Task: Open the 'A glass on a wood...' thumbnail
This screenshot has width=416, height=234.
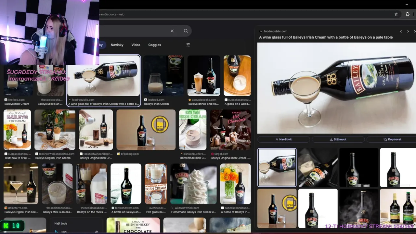Action: pyautogui.click(x=237, y=76)
